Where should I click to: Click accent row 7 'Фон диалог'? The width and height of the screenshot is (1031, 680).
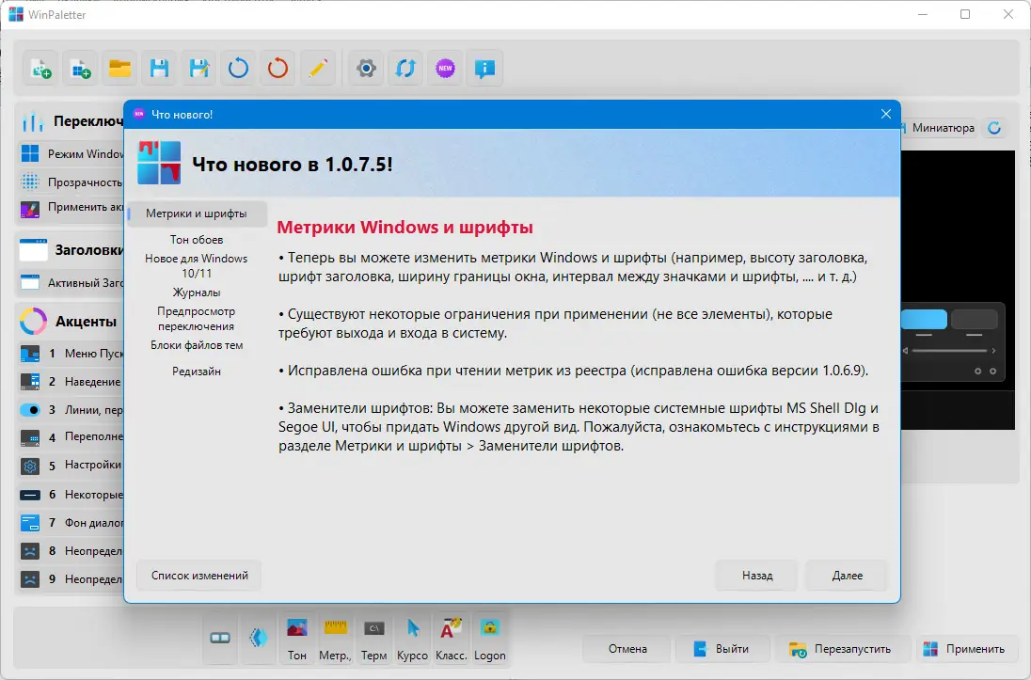coord(71,523)
